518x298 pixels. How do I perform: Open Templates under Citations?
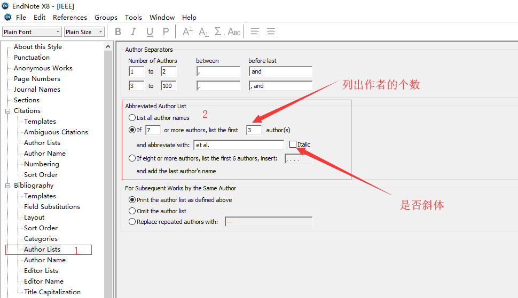[x=40, y=122]
